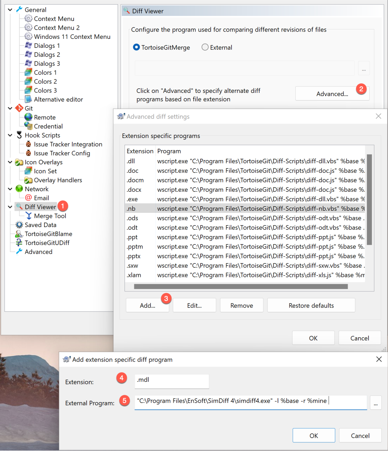
Task: Click vertical scrollbar of extension list
Action: pyautogui.click(x=369, y=200)
